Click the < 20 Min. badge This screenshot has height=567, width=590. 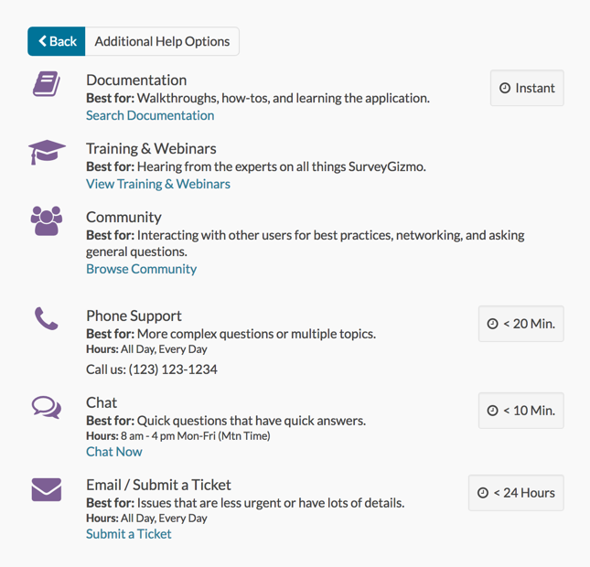click(520, 324)
